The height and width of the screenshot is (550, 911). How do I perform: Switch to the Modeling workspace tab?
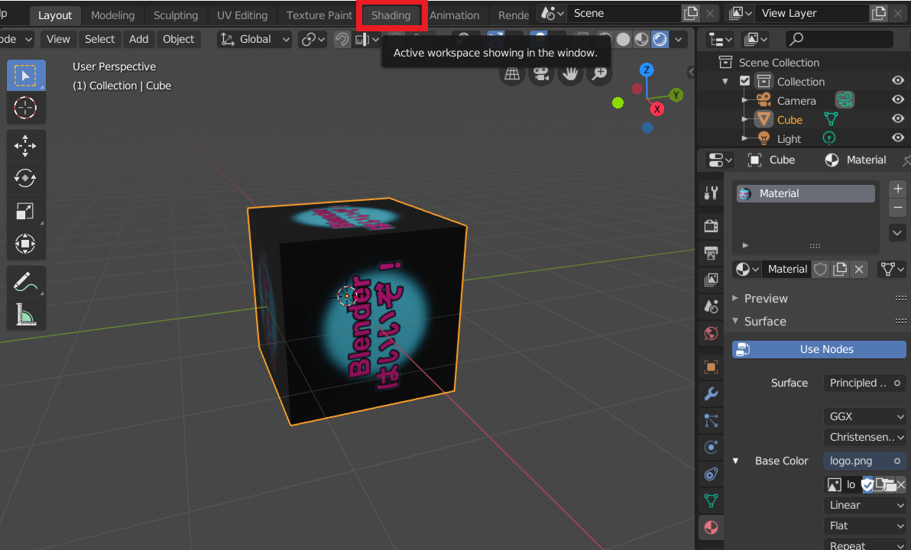tap(112, 15)
